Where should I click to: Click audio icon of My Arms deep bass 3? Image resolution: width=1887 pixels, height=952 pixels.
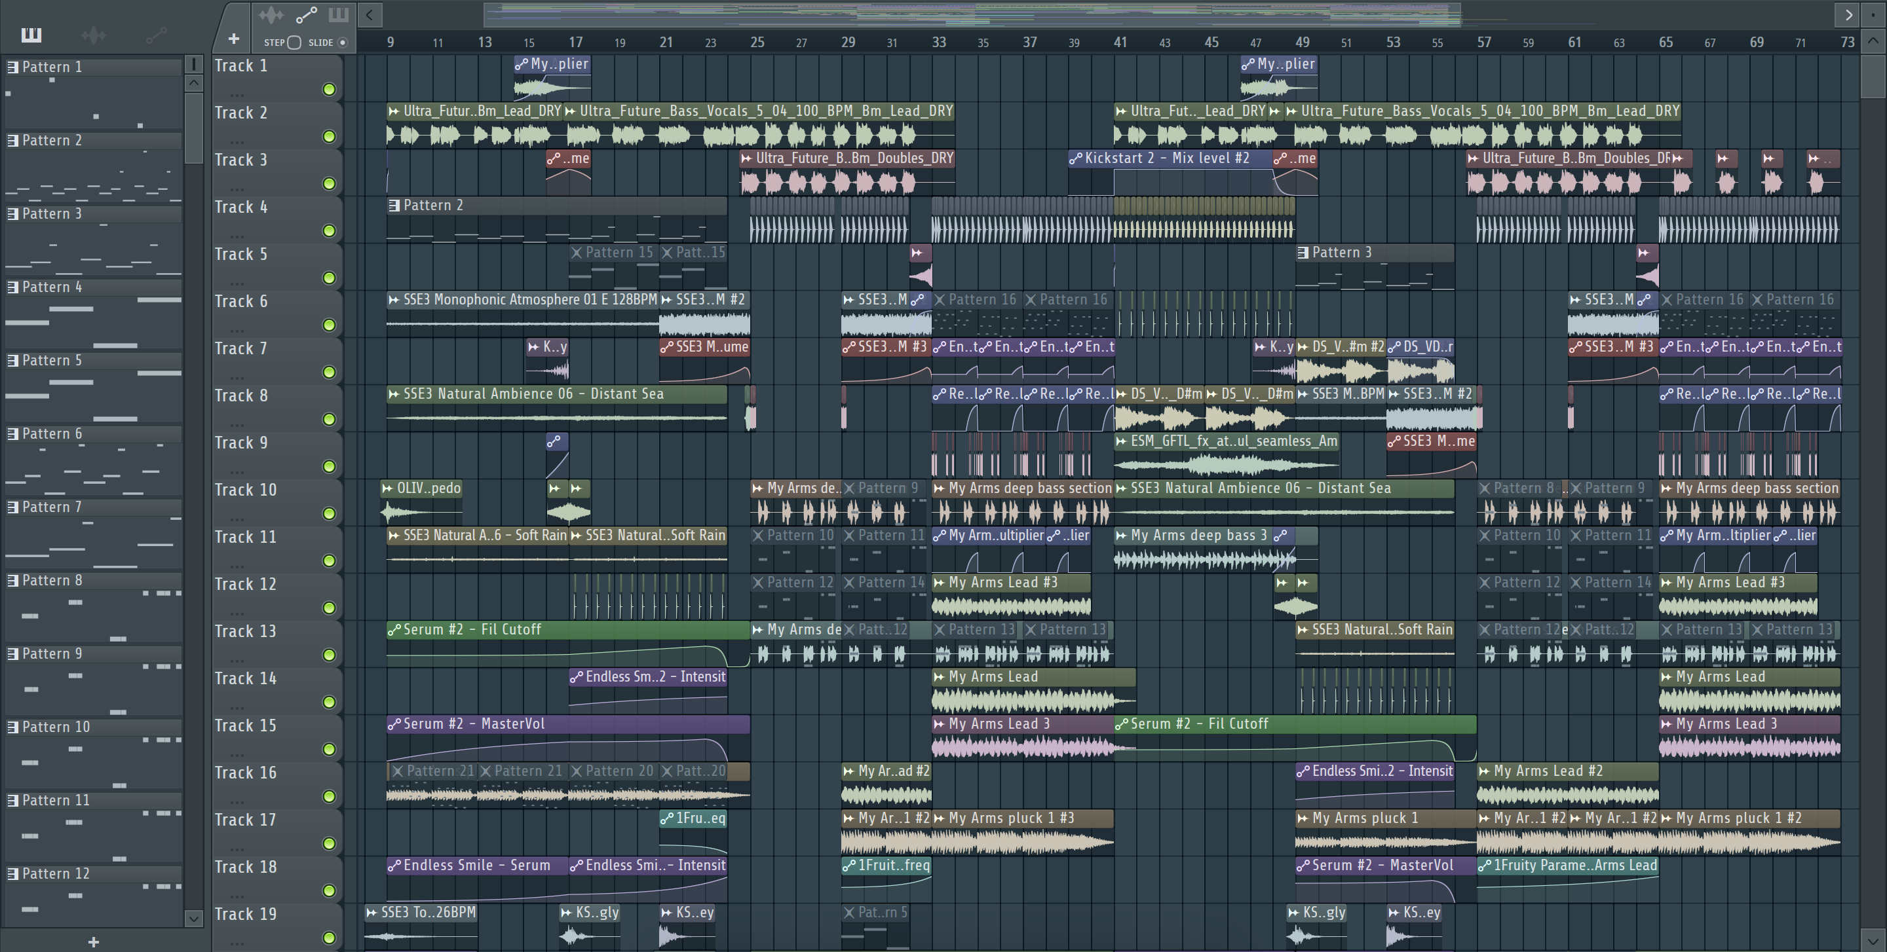click(x=1122, y=536)
